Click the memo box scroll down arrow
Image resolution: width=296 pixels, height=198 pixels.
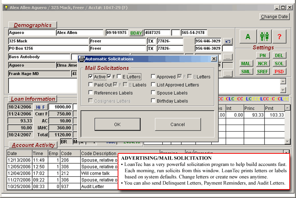click(283, 90)
